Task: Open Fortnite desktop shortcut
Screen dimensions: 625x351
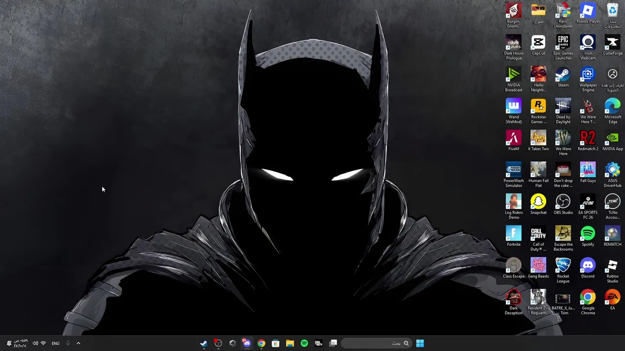Action: (514, 236)
